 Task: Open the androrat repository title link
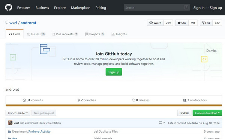click(28, 23)
